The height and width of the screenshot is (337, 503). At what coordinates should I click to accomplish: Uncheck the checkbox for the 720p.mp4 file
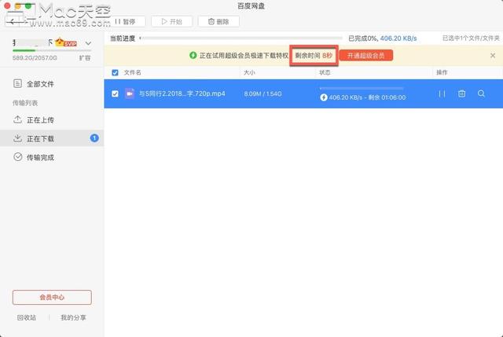115,93
